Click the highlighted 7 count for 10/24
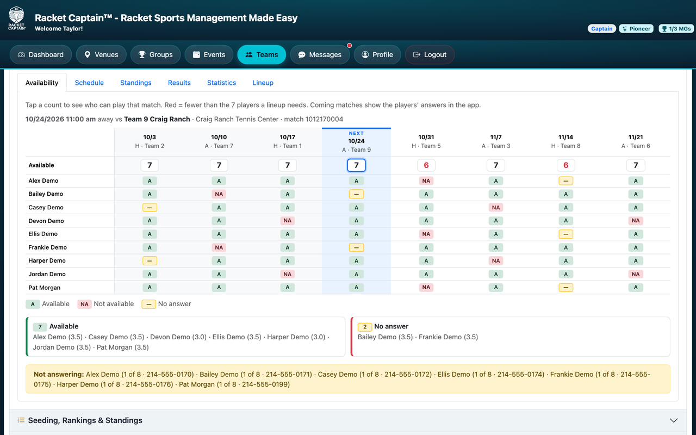Image resolution: width=696 pixels, height=435 pixels. click(x=357, y=165)
